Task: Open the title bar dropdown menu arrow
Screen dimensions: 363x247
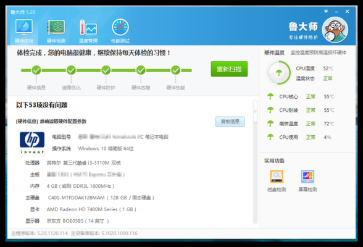Action: click(x=326, y=11)
